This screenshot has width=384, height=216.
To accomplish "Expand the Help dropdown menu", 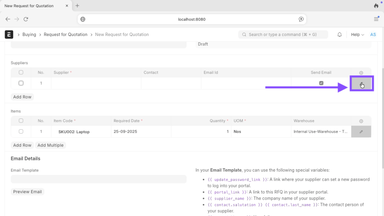I will (x=357, y=34).
